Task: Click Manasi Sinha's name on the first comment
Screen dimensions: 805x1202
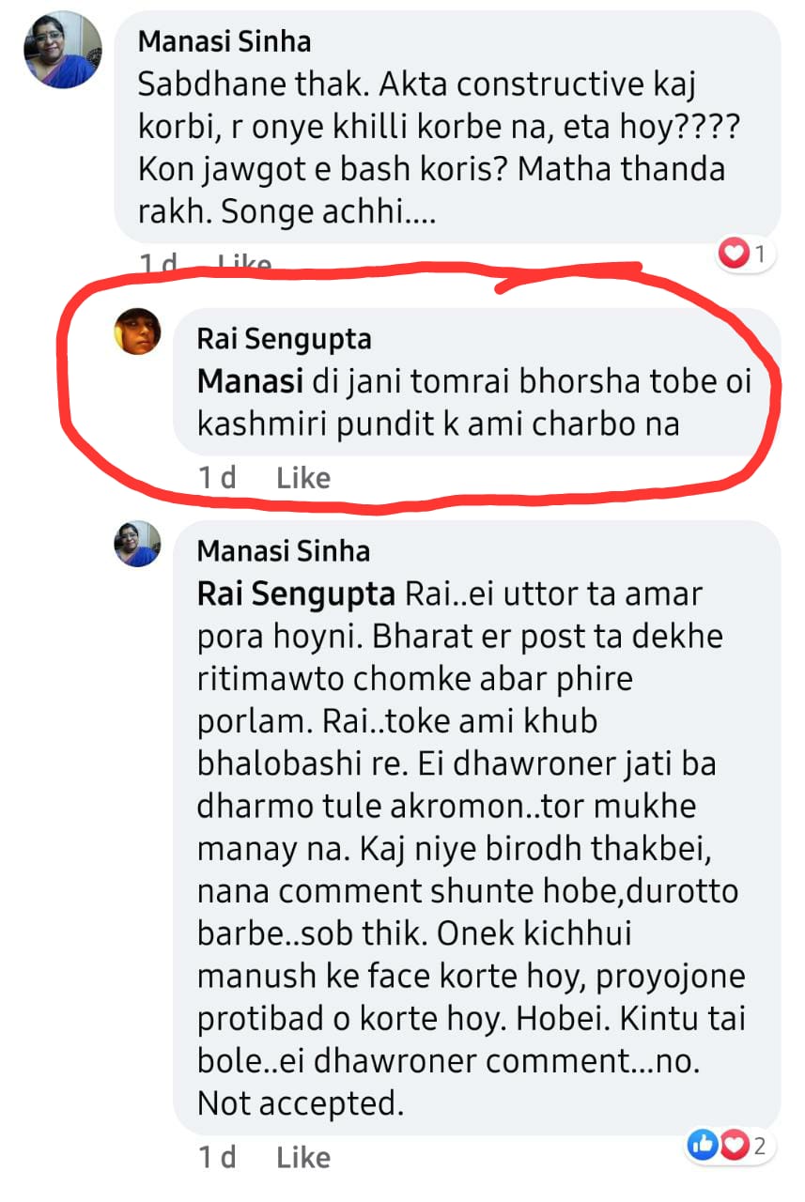Action: (x=224, y=41)
